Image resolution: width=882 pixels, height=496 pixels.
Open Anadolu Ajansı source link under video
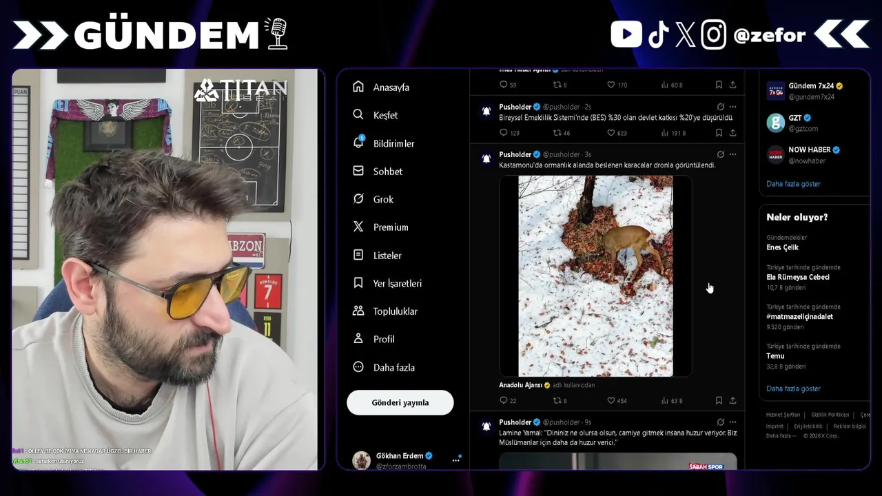520,385
